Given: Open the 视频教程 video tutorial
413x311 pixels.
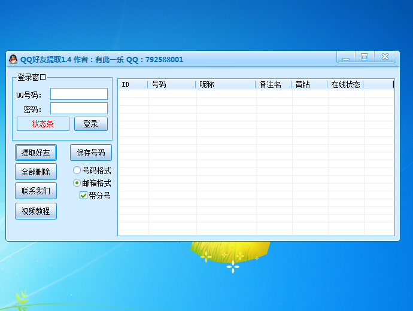Looking at the screenshot, I should point(35,211).
